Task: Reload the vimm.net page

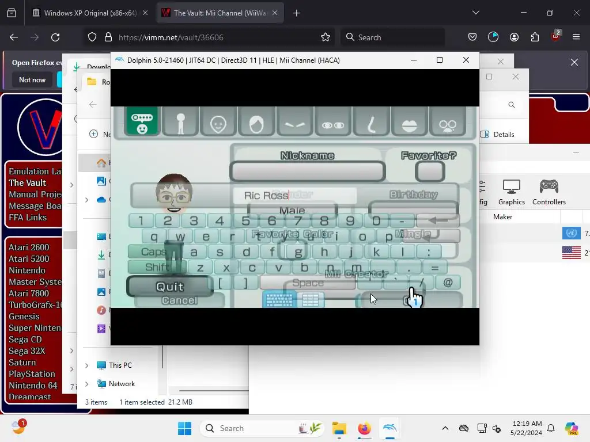Action: click(55, 37)
